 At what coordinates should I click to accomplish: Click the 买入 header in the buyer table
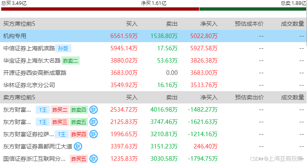tap(132, 24)
